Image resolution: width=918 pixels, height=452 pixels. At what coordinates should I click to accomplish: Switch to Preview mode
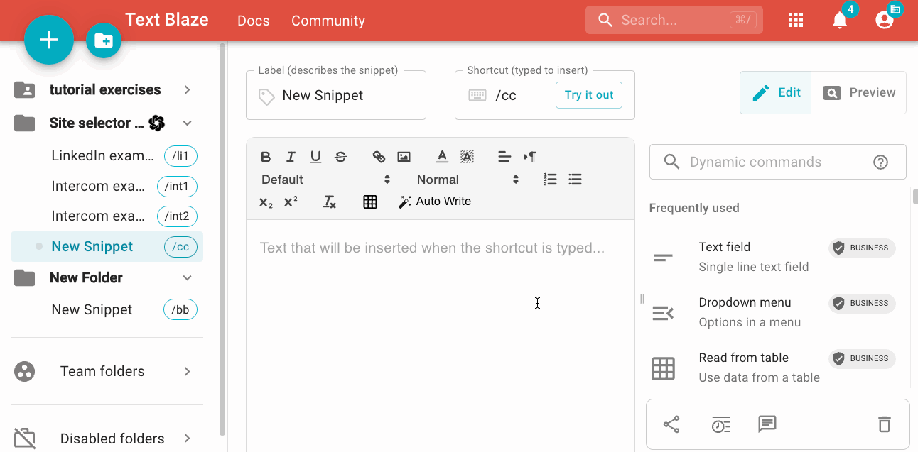coord(858,92)
